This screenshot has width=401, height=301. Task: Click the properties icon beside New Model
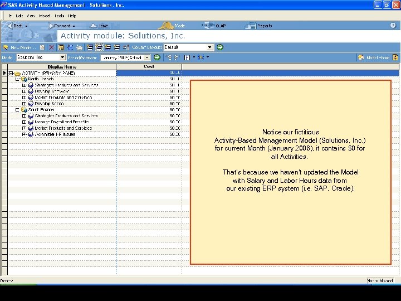click(x=42, y=47)
